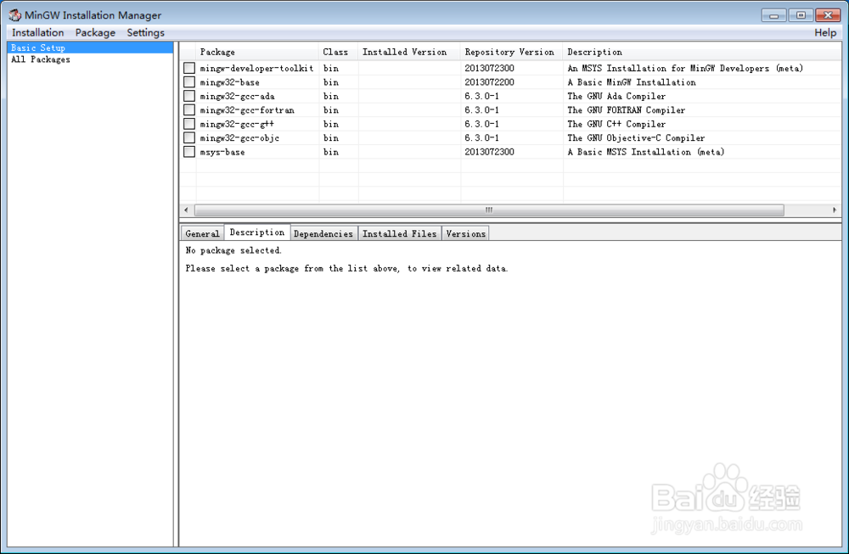Select the mingw32-gcc-ada package name
Image resolution: width=849 pixels, height=554 pixels.
click(237, 97)
